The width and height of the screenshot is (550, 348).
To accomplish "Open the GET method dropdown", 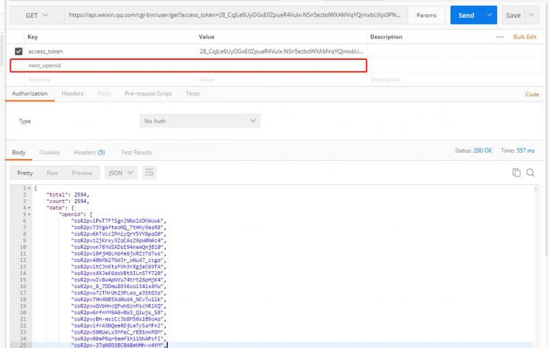I will (38, 15).
